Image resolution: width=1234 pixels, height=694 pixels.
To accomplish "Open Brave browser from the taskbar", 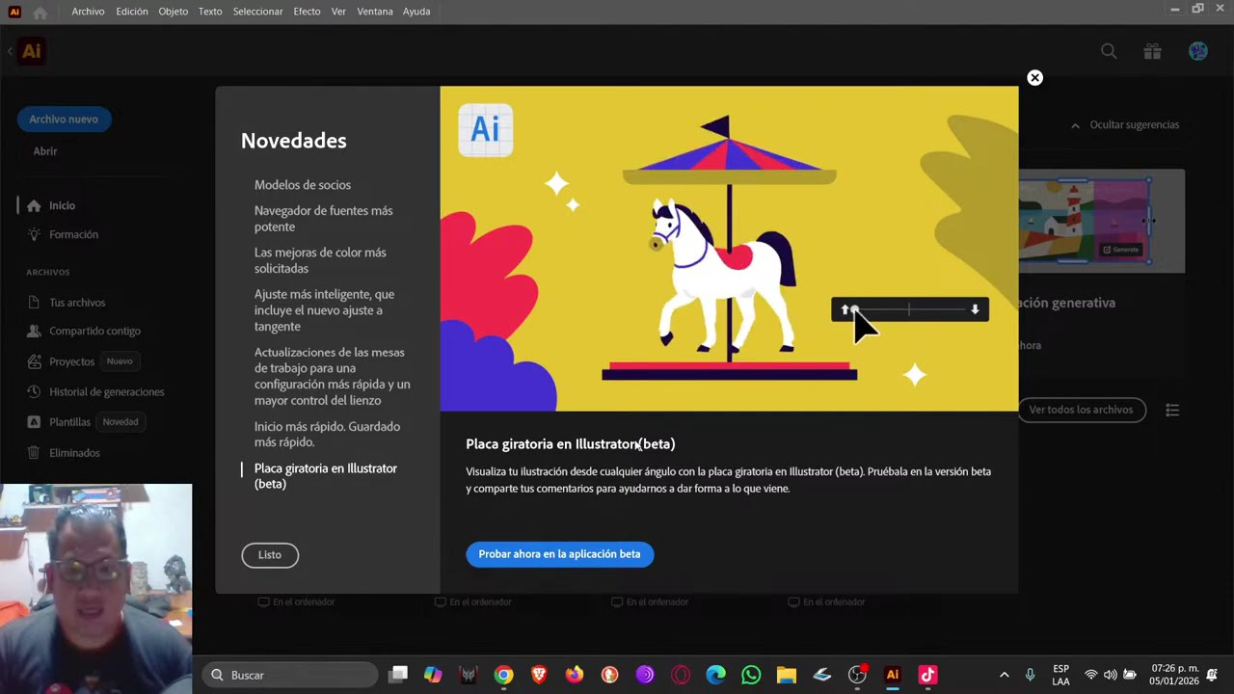I will [539, 675].
